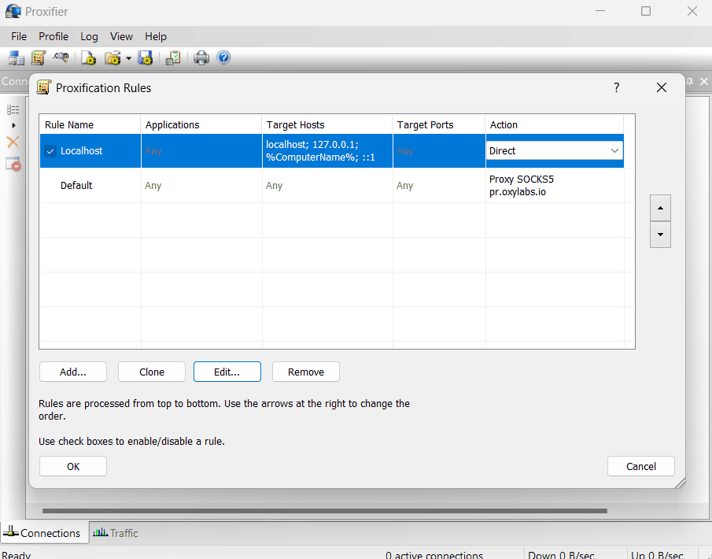712x559 pixels.
Task: Open the File menu
Action: 19,36
